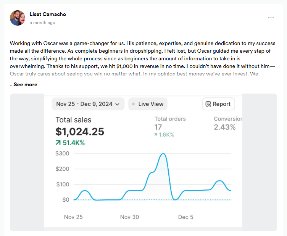Click the 1.6K% orders trend arrow
Image resolution: width=287 pixels, height=236 pixels.
pyautogui.click(x=156, y=135)
